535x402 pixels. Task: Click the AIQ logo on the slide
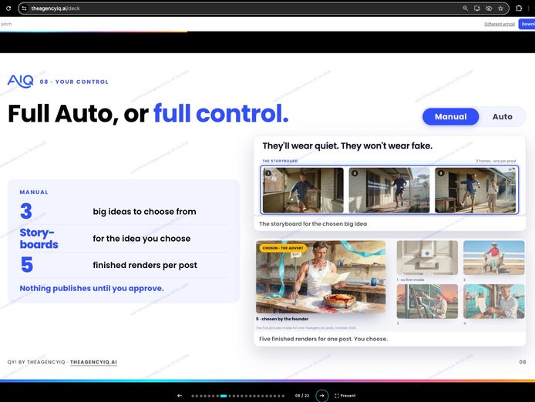pyautogui.click(x=21, y=81)
